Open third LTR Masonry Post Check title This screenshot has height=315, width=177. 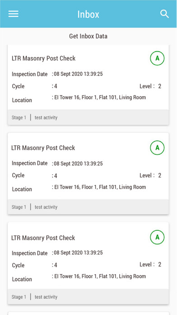pos(43,238)
